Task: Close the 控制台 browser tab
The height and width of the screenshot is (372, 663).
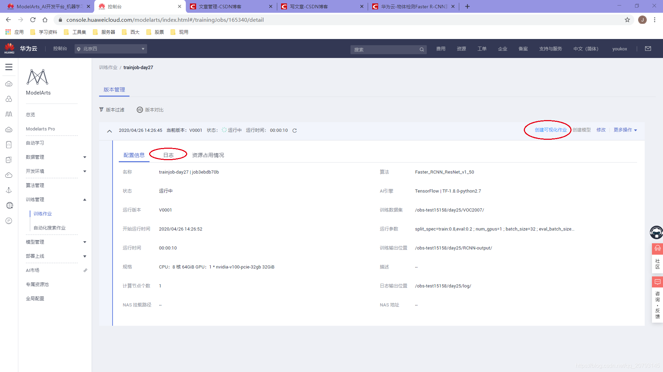Action: pos(180,6)
